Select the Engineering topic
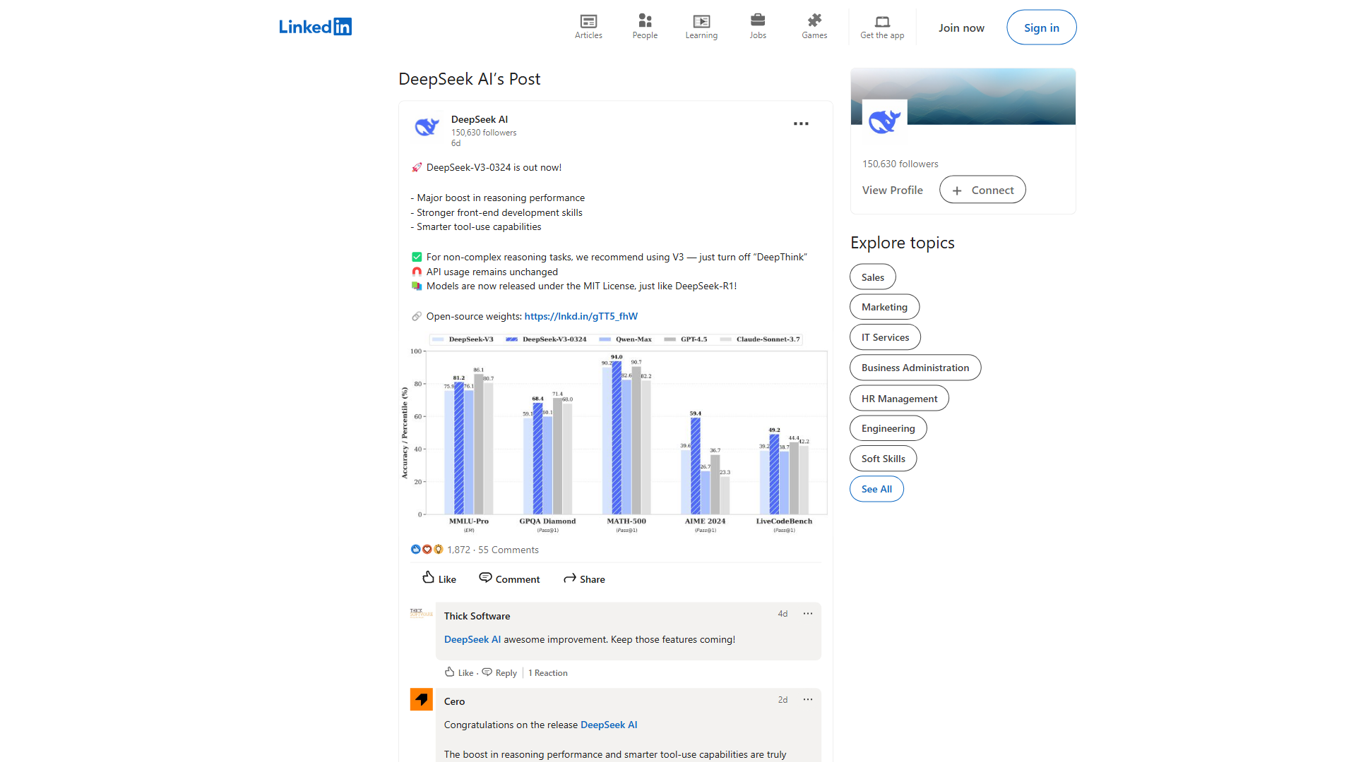This screenshot has width=1356, height=762. click(x=888, y=428)
